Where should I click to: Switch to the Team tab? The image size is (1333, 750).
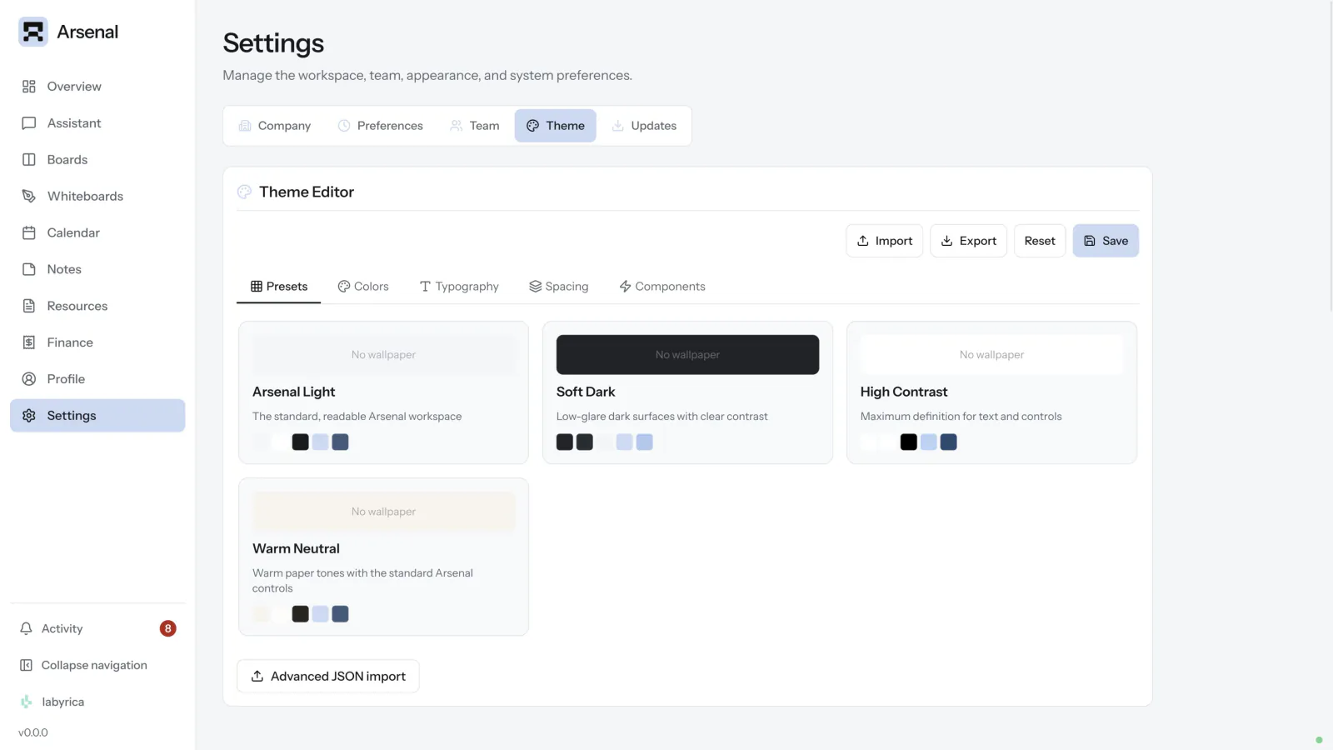pos(474,126)
